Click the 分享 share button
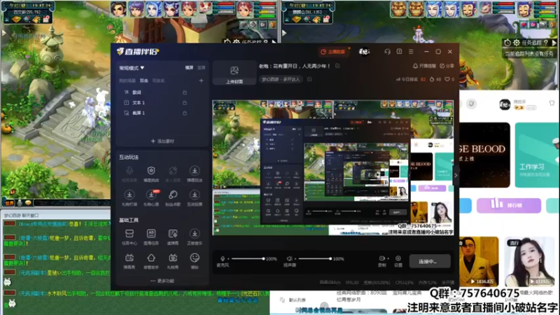 [x=447, y=66]
